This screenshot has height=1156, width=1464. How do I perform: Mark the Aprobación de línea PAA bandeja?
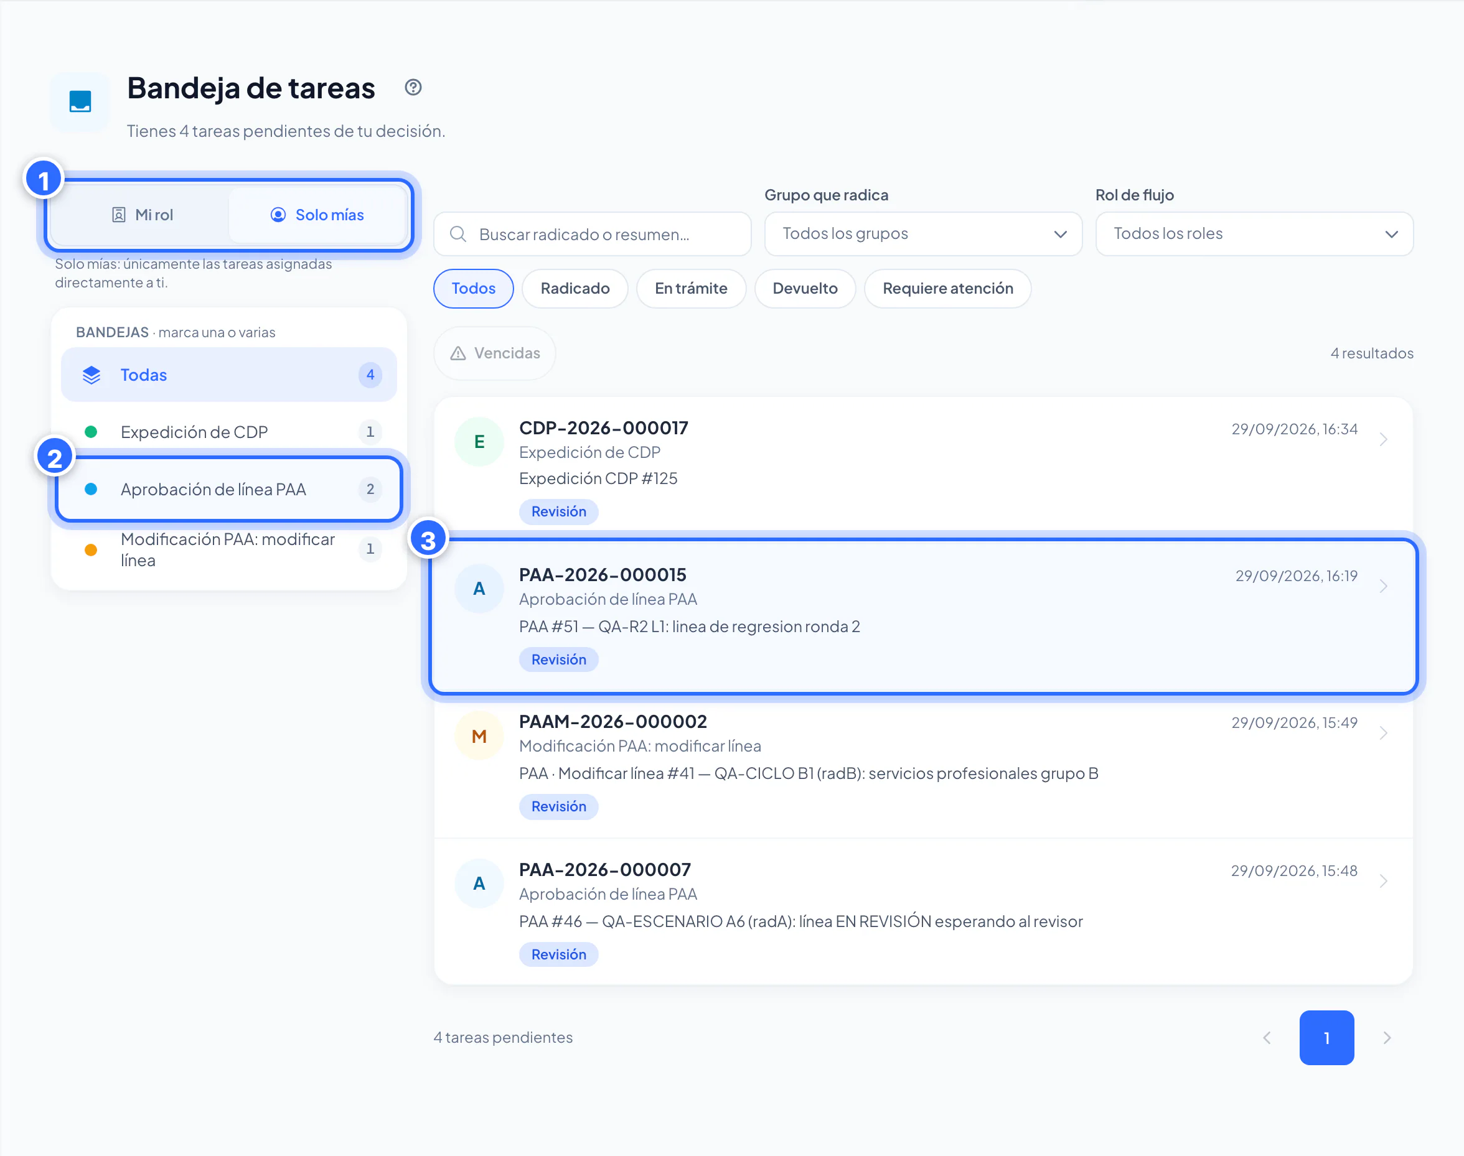coord(229,489)
